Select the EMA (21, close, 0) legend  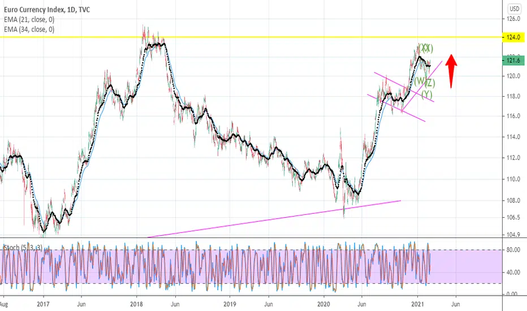click(x=29, y=19)
